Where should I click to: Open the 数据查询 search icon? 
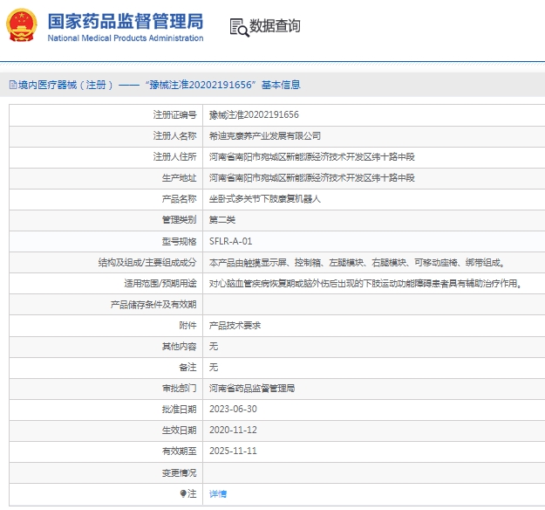point(239,28)
